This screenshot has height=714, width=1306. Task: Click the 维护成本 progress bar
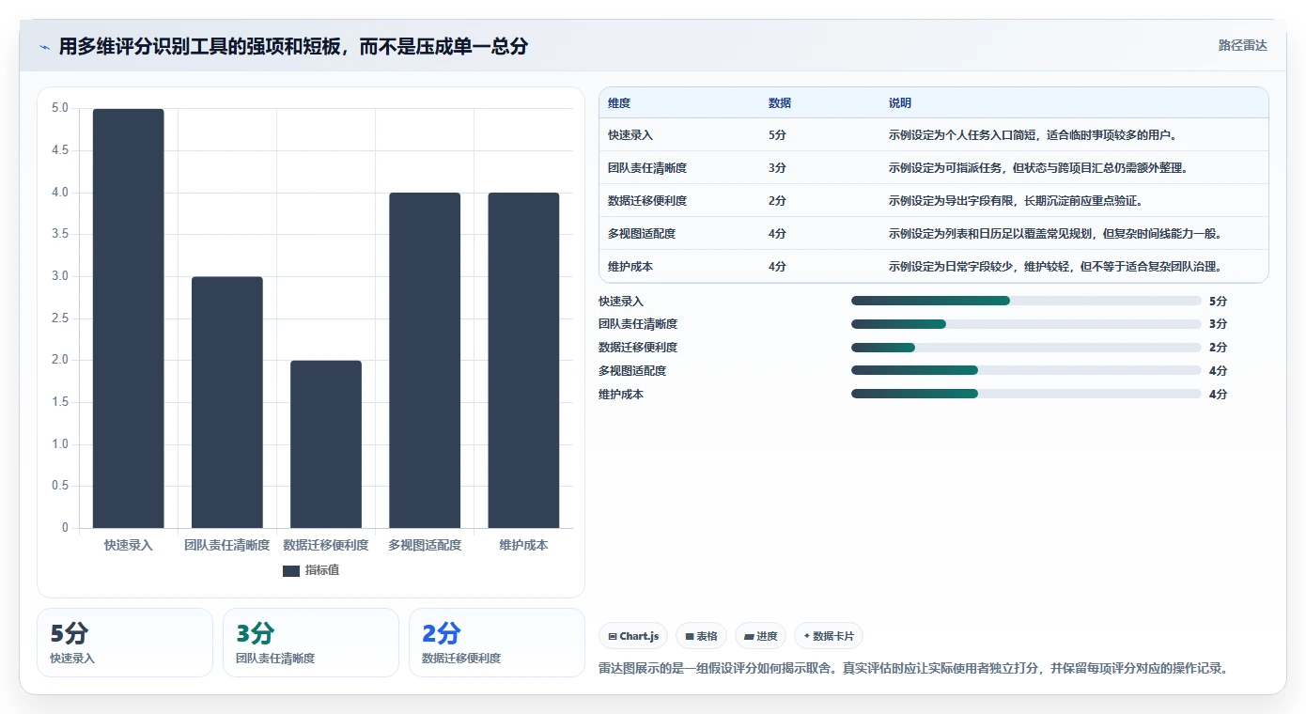point(1026,394)
